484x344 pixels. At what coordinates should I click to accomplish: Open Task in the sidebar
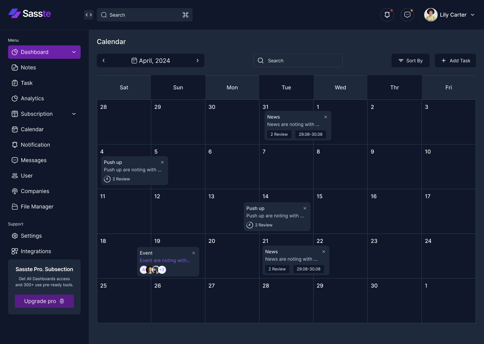44,83
